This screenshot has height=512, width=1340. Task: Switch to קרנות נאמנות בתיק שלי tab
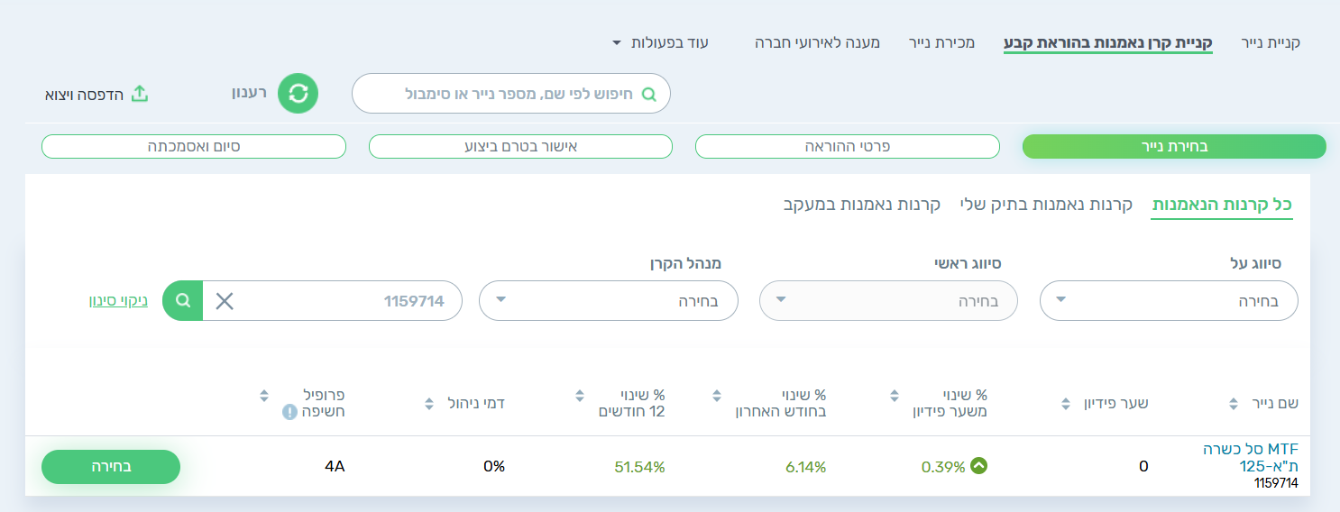(x=1046, y=205)
